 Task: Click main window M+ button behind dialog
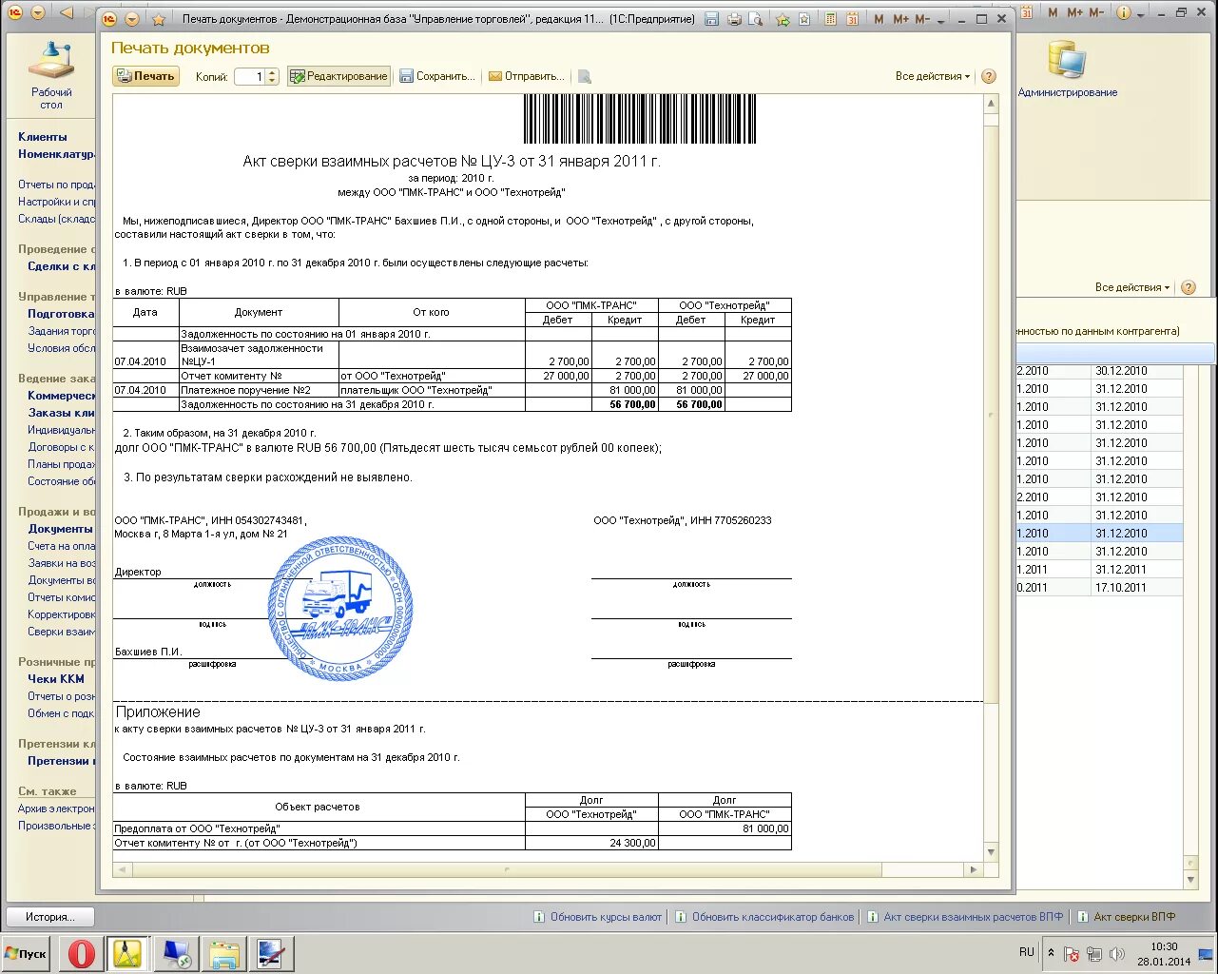(1074, 12)
